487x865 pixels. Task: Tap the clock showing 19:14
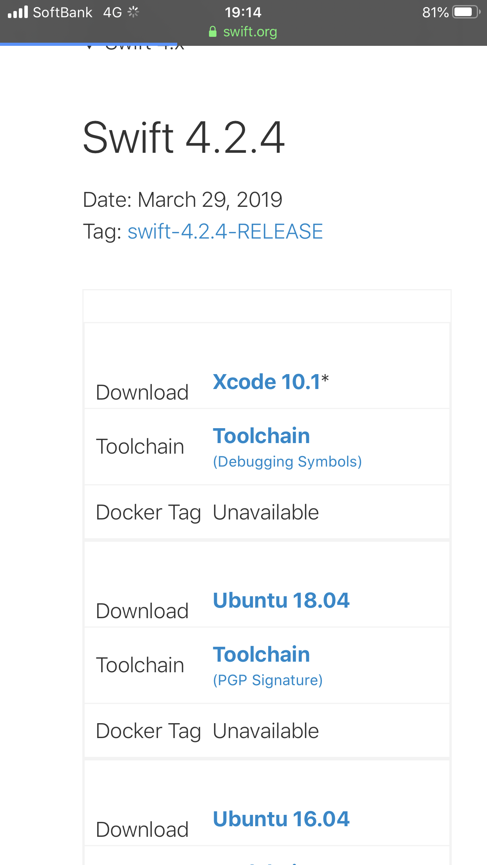pyautogui.click(x=243, y=12)
